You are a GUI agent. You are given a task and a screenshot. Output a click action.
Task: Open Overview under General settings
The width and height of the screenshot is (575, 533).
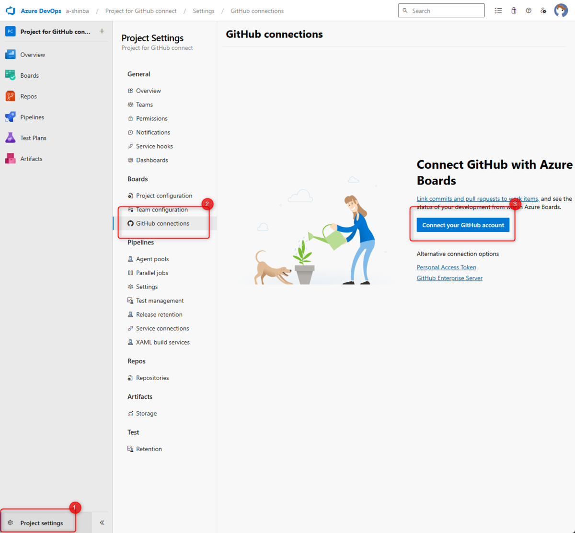(x=148, y=91)
